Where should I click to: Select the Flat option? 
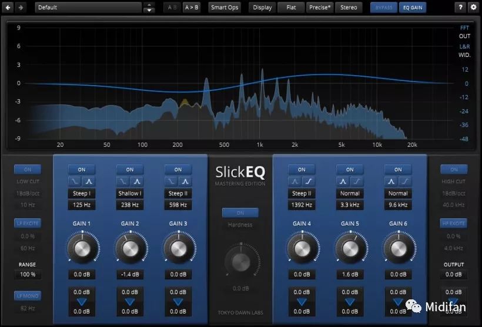pyautogui.click(x=291, y=8)
